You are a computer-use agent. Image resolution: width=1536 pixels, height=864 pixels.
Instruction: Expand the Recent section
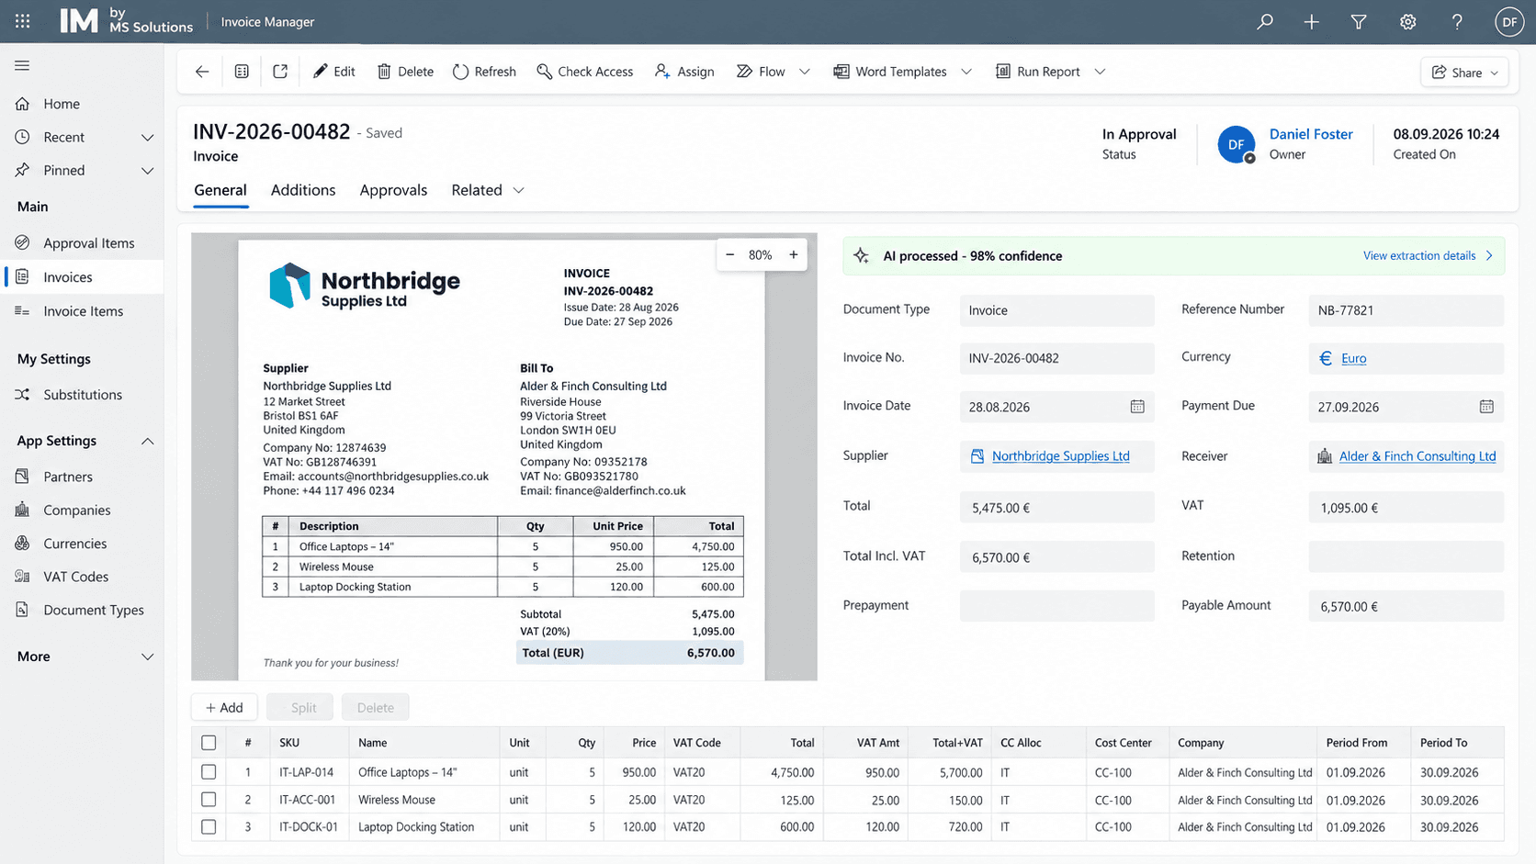[x=147, y=137]
